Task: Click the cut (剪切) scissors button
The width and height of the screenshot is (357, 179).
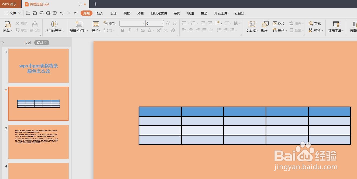Action: click(22, 24)
